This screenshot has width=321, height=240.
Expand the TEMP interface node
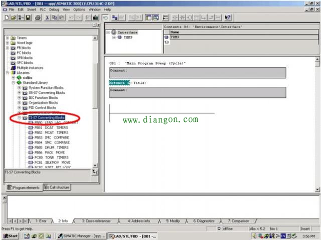pyautogui.click(x=114, y=37)
